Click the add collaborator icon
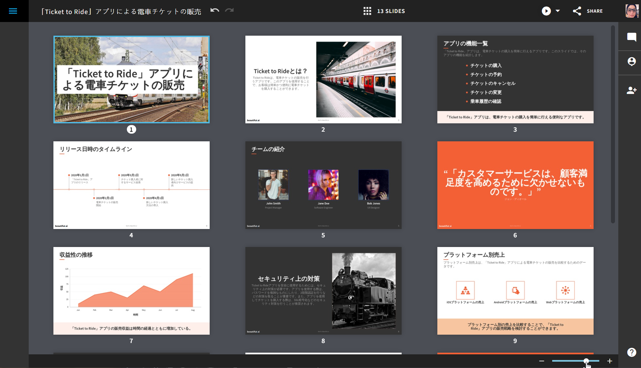641x368 pixels. pyautogui.click(x=632, y=90)
